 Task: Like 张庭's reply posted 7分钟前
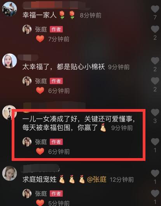pos(155,29)
